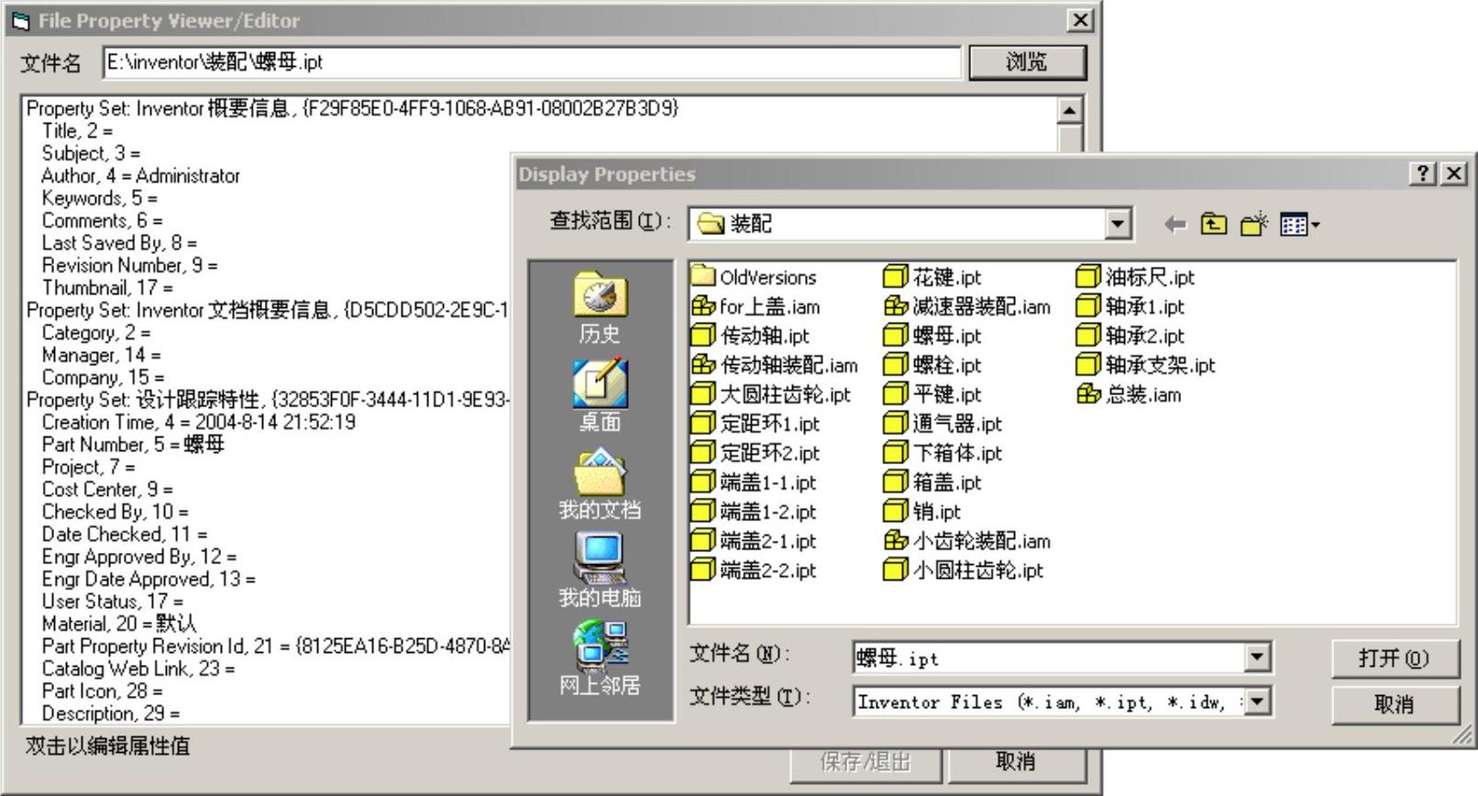Viewport: 1478px width, 796px height.
Task: Select 油标尺.ipt part file
Action: click(x=1135, y=277)
